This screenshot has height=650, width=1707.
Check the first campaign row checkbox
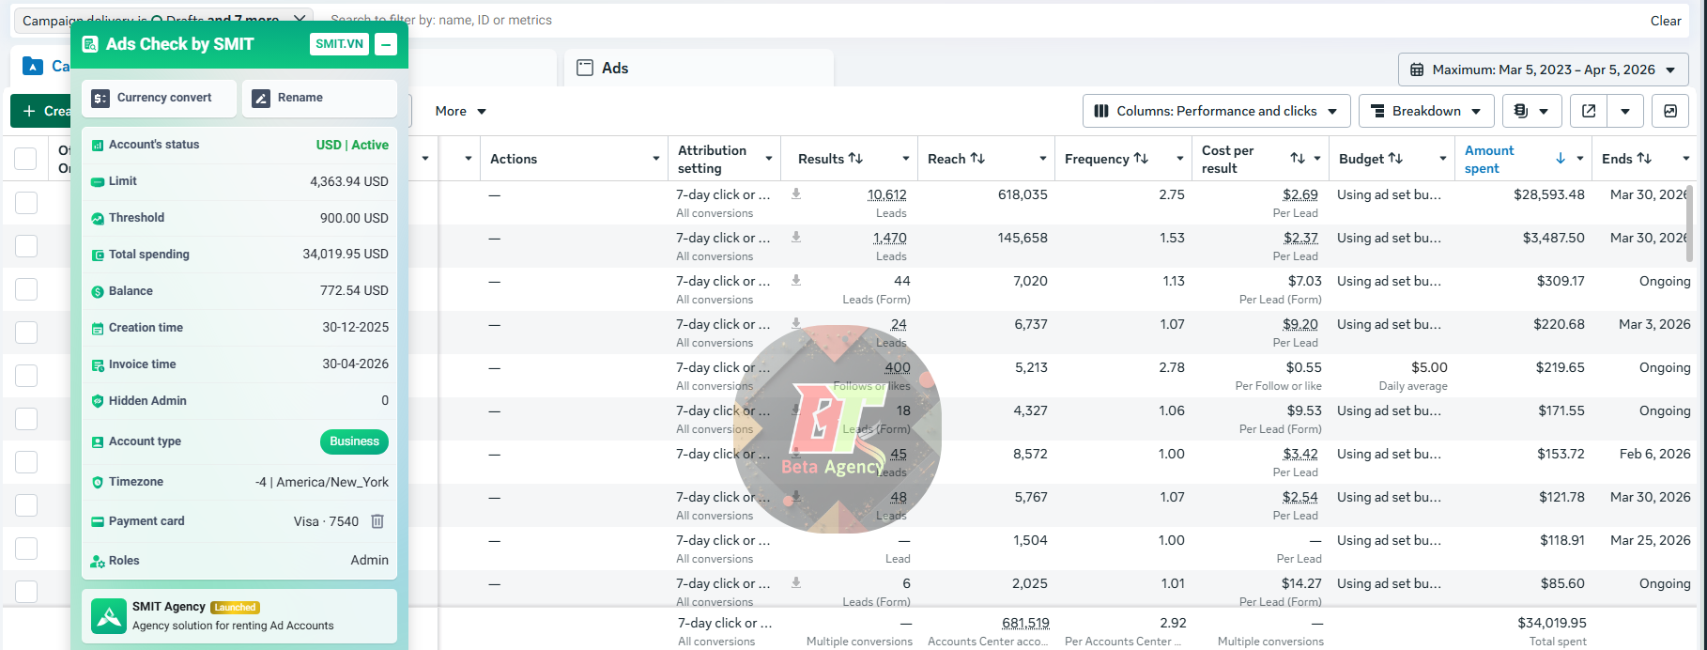[26, 203]
